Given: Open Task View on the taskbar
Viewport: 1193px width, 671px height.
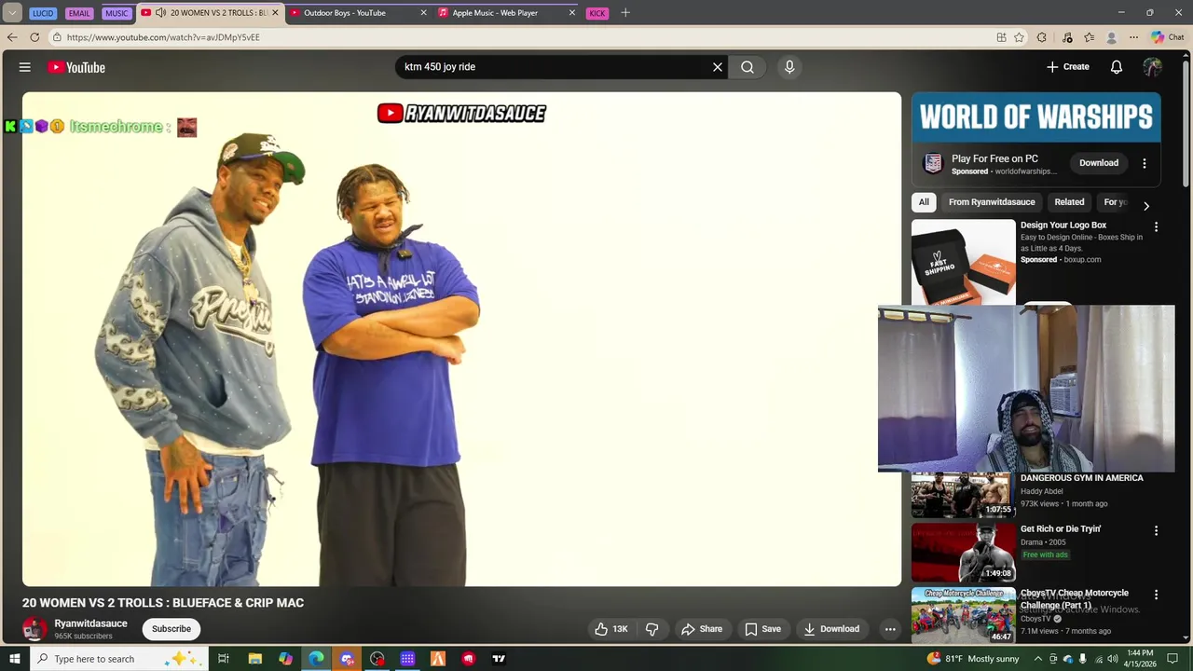Looking at the screenshot, I should [x=224, y=659].
